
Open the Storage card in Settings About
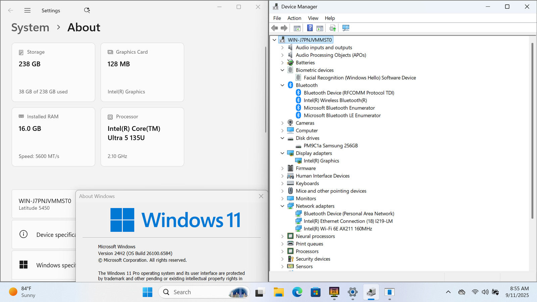click(53, 72)
